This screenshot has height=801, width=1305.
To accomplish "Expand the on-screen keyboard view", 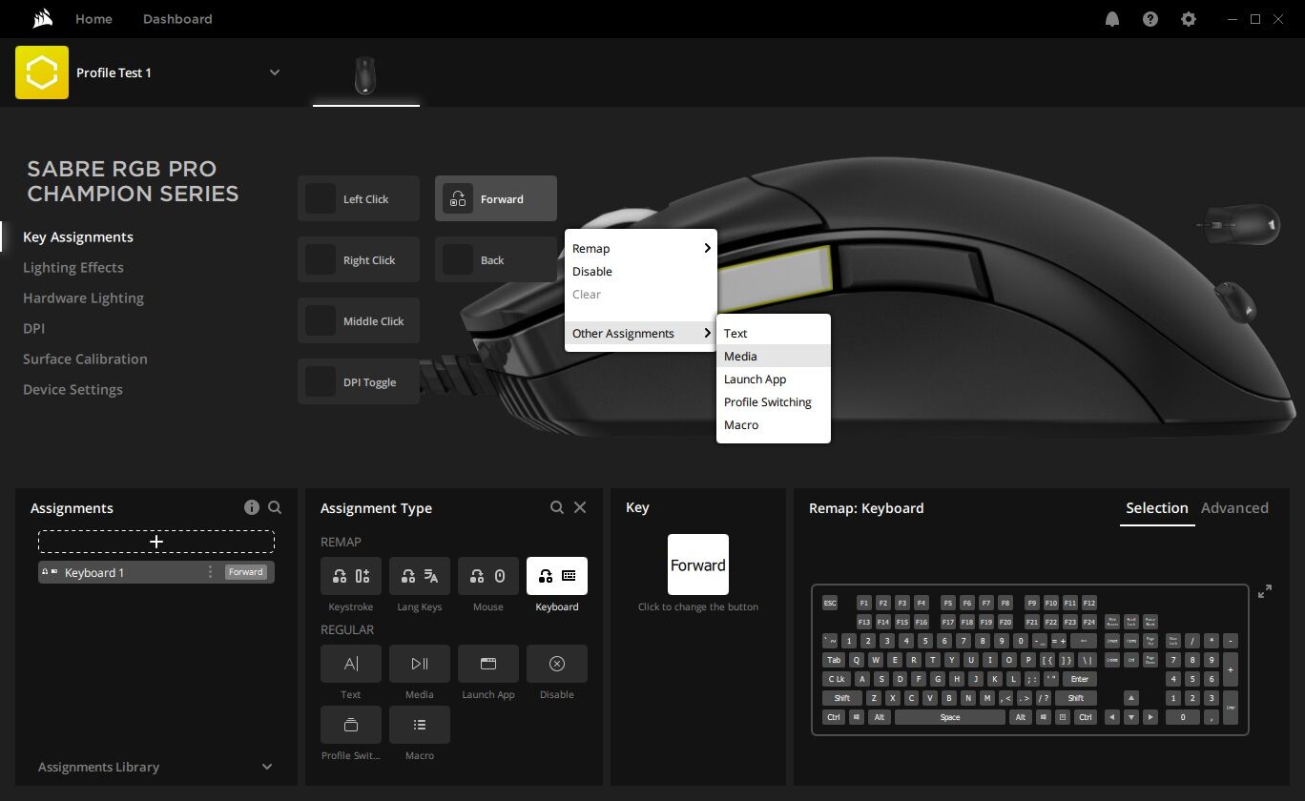I will point(1265,591).
